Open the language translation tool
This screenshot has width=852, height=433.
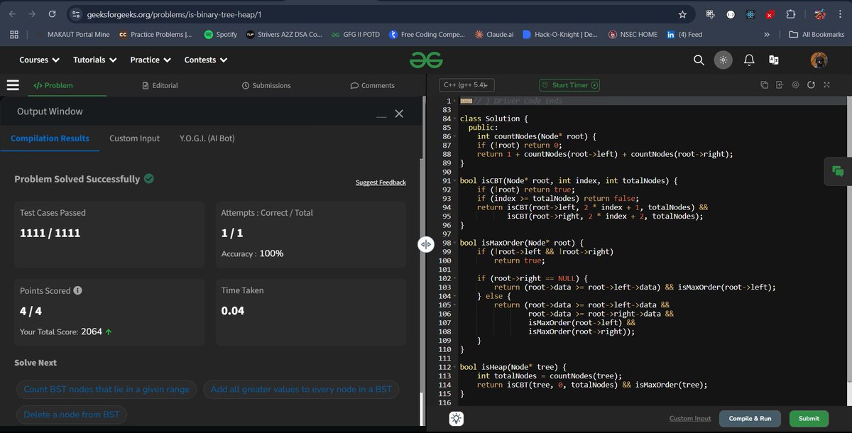point(773,60)
